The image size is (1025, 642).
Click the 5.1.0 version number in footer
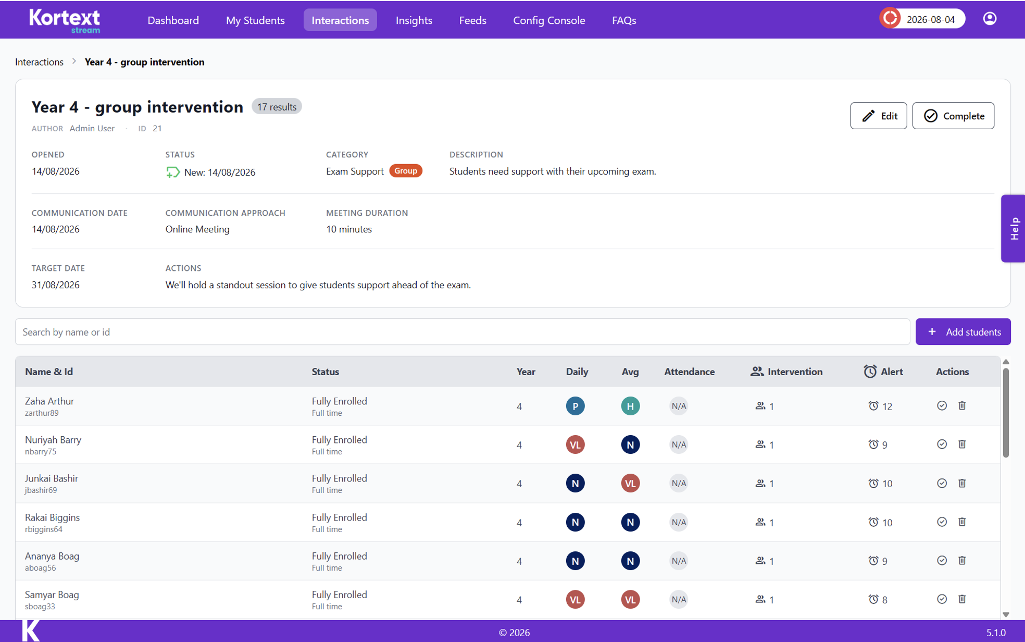tap(995, 632)
